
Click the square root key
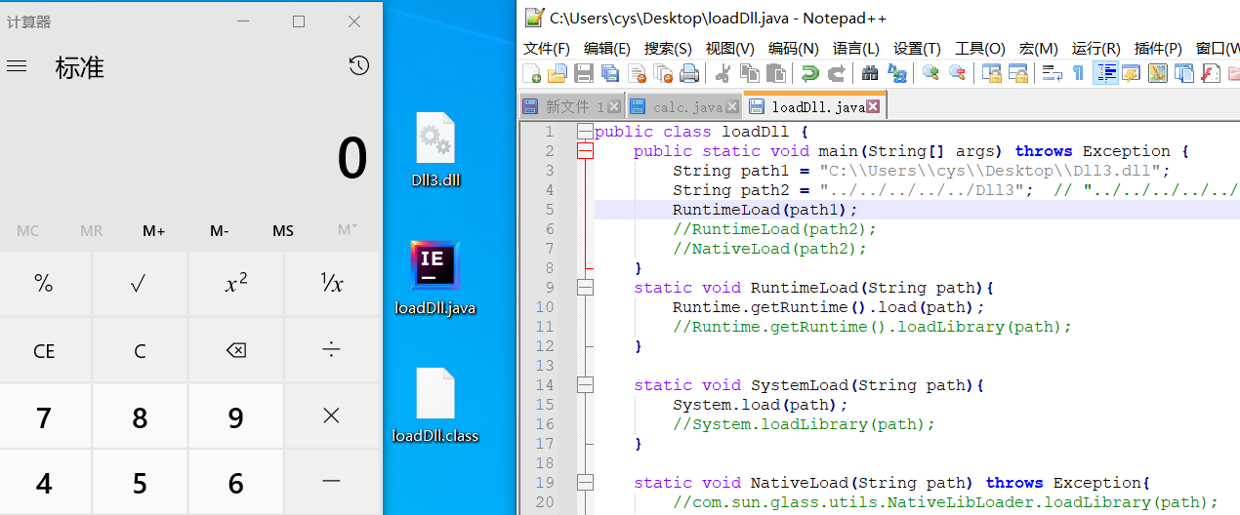[139, 284]
